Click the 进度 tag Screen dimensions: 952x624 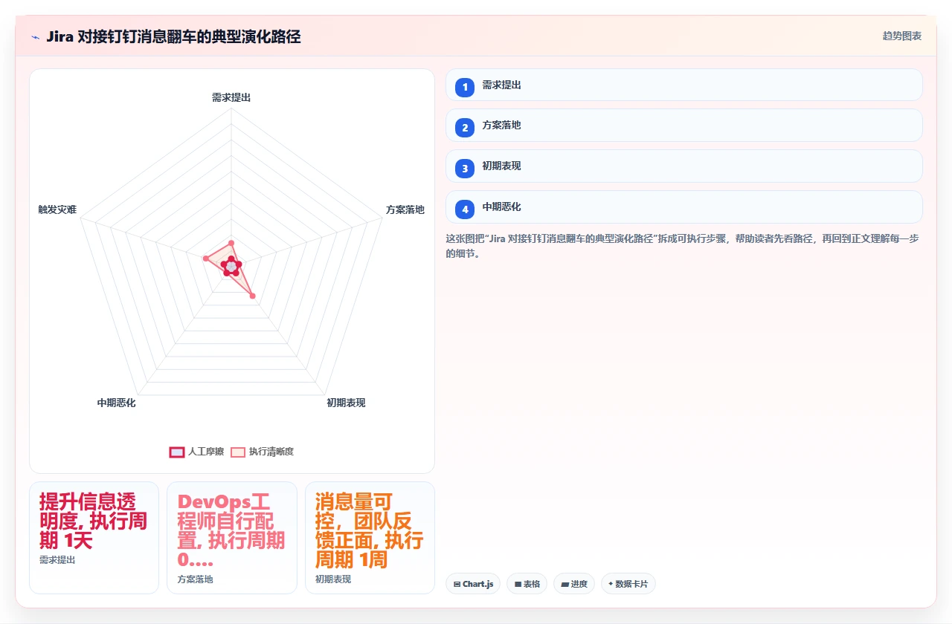coord(574,584)
